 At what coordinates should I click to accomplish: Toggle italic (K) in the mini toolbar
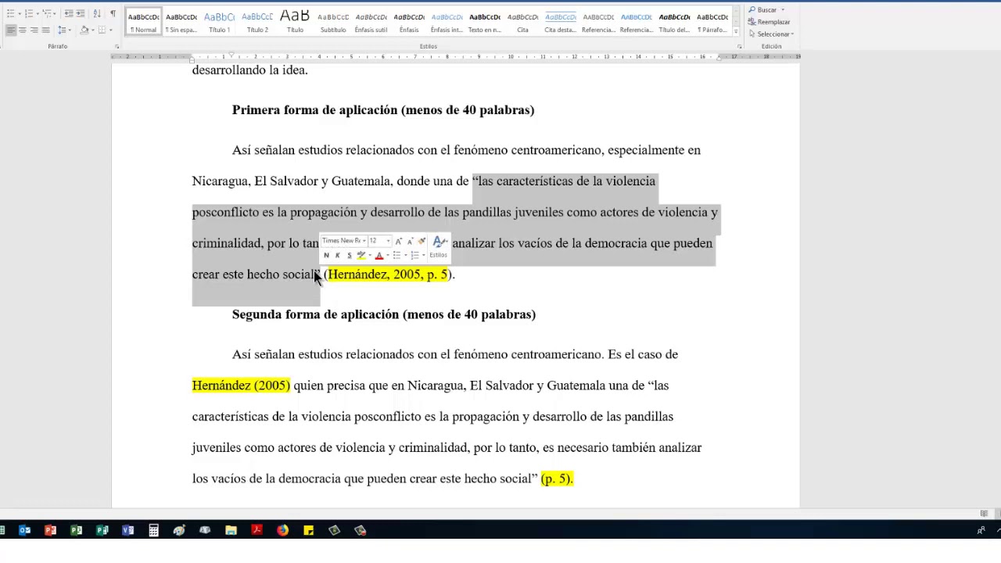pos(338,255)
